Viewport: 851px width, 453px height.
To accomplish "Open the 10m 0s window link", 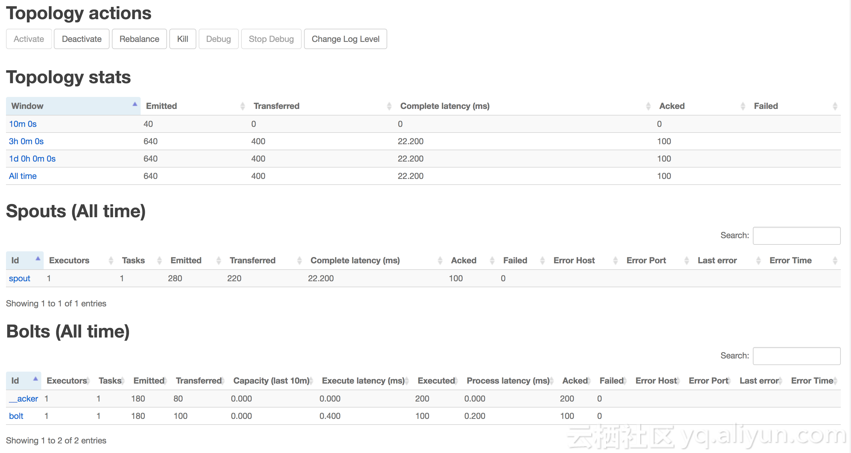I will [22, 124].
